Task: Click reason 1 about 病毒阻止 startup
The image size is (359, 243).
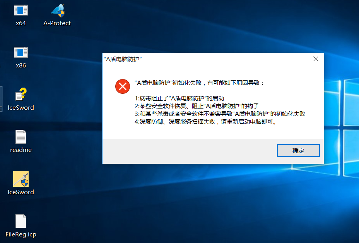Action: pos(179,98)
